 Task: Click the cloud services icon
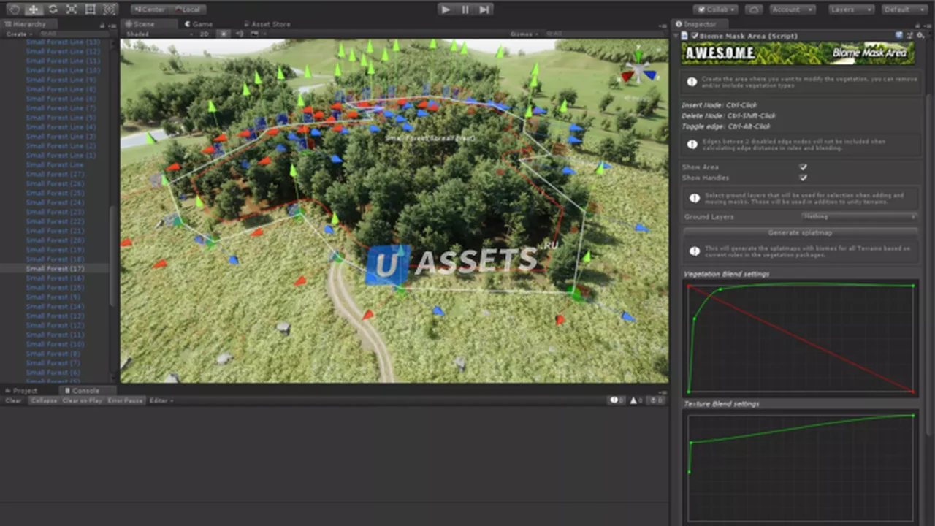[754, 9]
